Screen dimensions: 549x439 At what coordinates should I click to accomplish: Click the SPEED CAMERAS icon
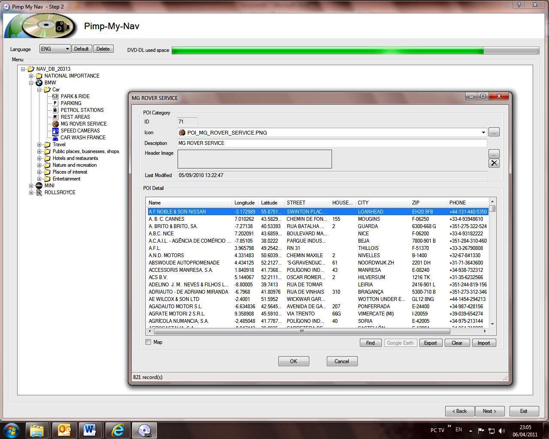coord(55,131)
